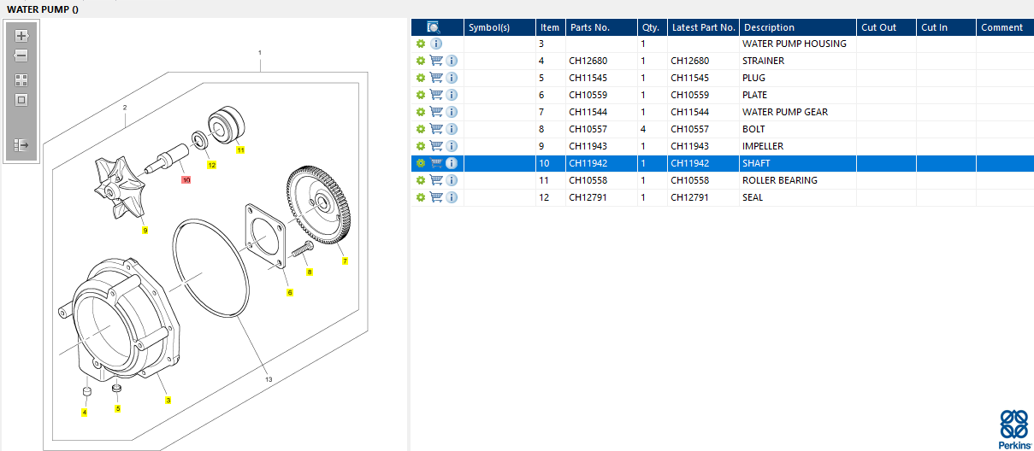Viewport: 1034px width, 451px height.
Task: Add PLATE CH10559 to cart
Action: 436,95
